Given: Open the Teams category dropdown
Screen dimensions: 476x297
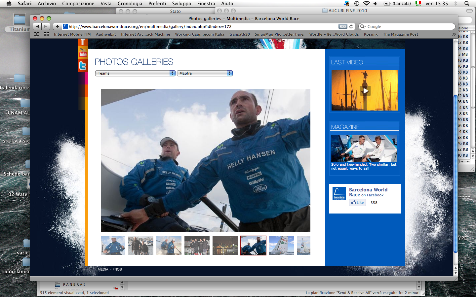Looking at the screenshot, I should 135,73.
